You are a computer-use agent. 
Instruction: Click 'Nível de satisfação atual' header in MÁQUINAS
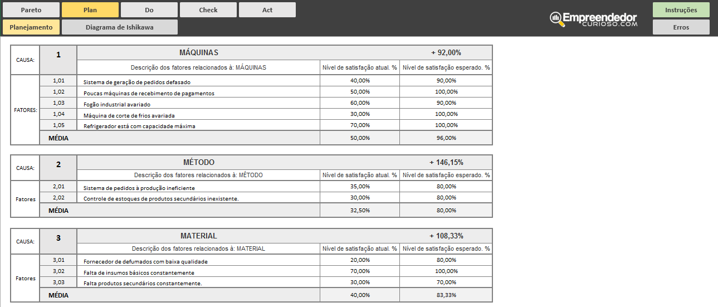tap(360, 67)
